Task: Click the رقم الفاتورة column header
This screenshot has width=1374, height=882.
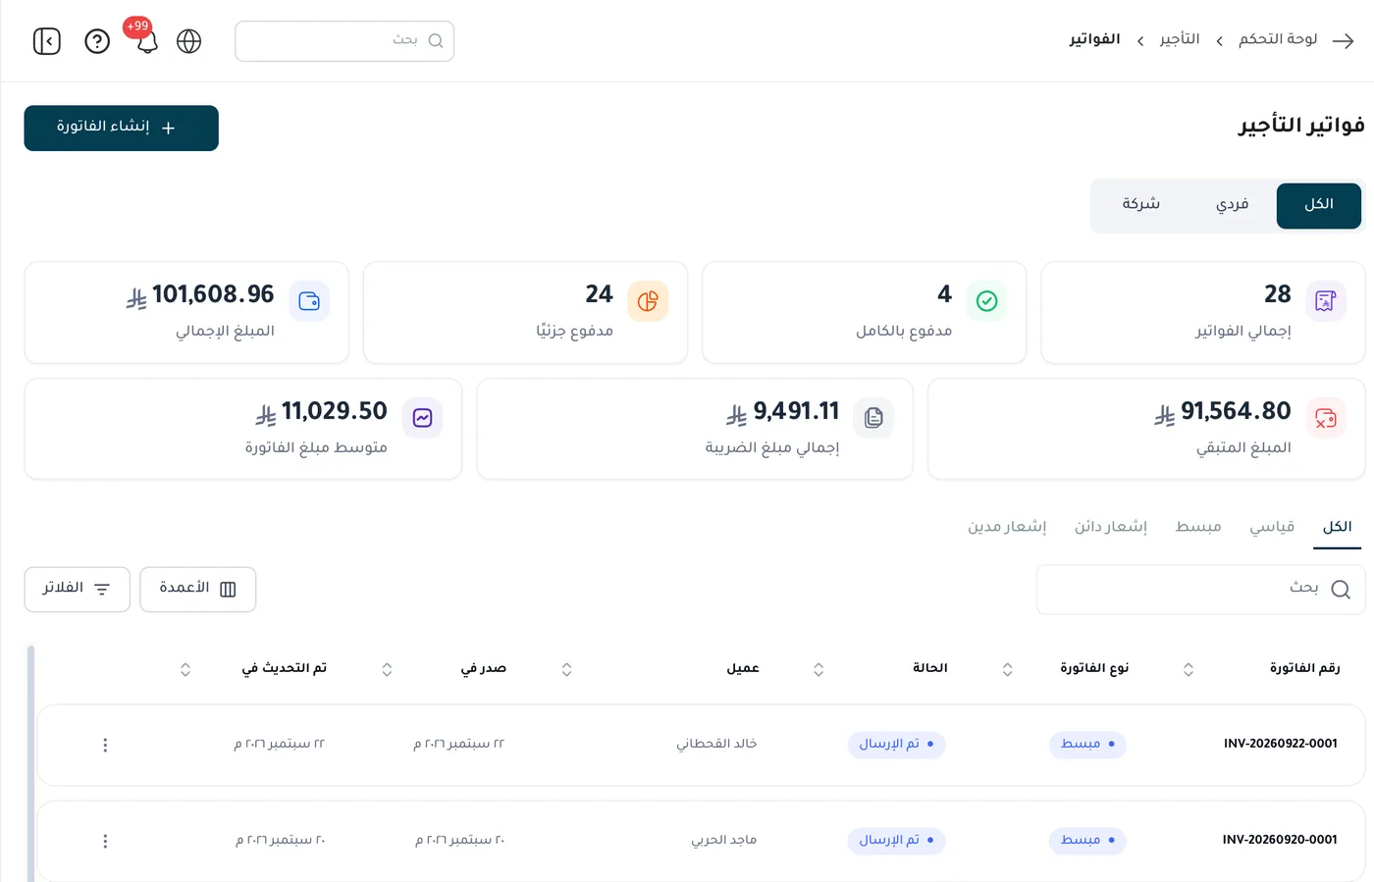Action: [x=1304, y=668]
